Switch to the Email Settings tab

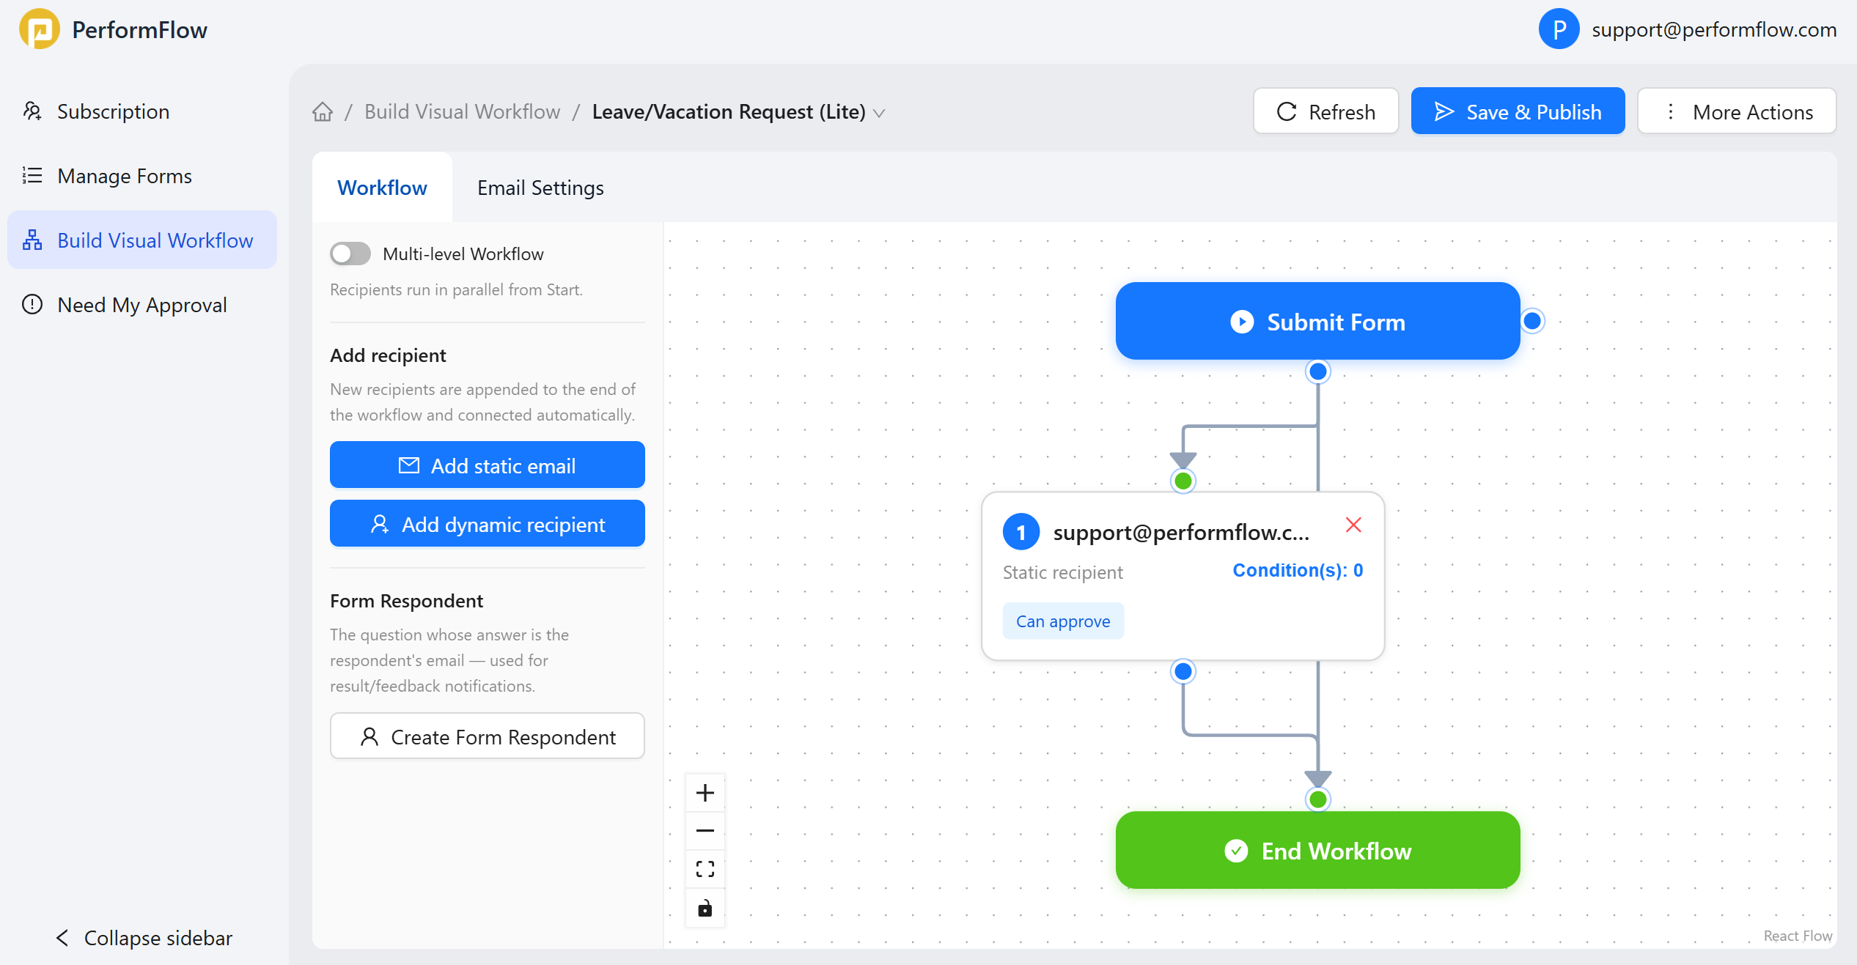540,188
